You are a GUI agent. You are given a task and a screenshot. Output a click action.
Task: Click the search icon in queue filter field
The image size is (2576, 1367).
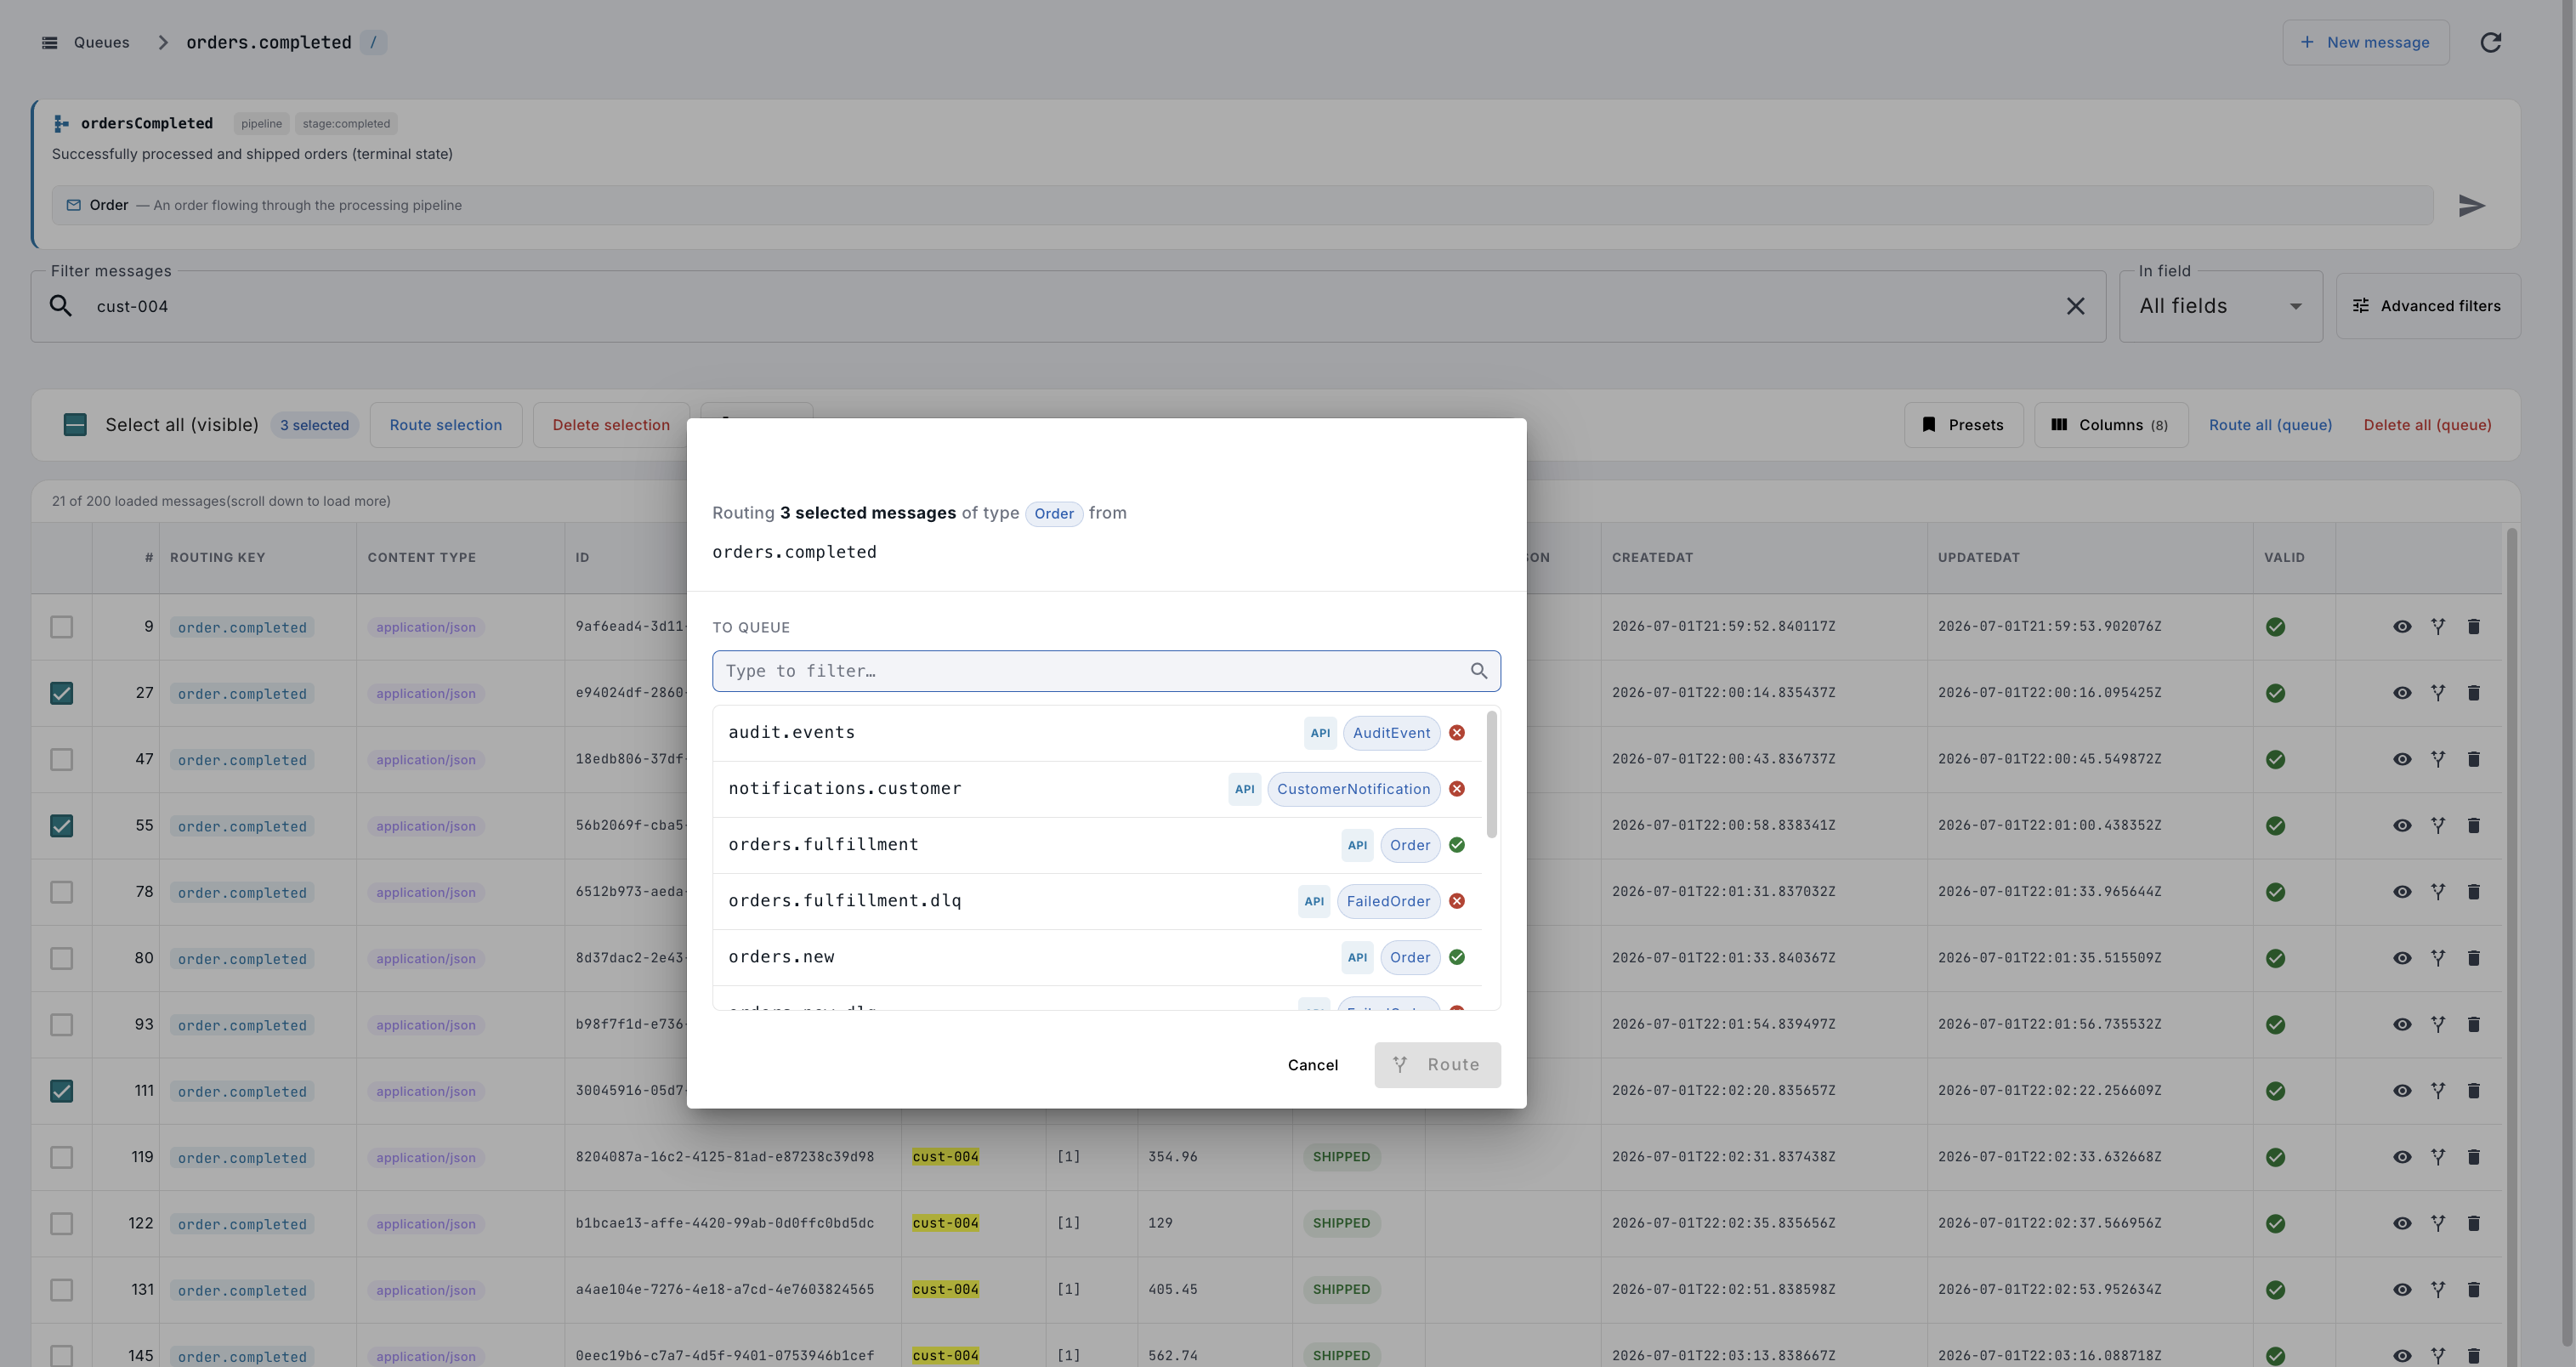pos(1479,671)
